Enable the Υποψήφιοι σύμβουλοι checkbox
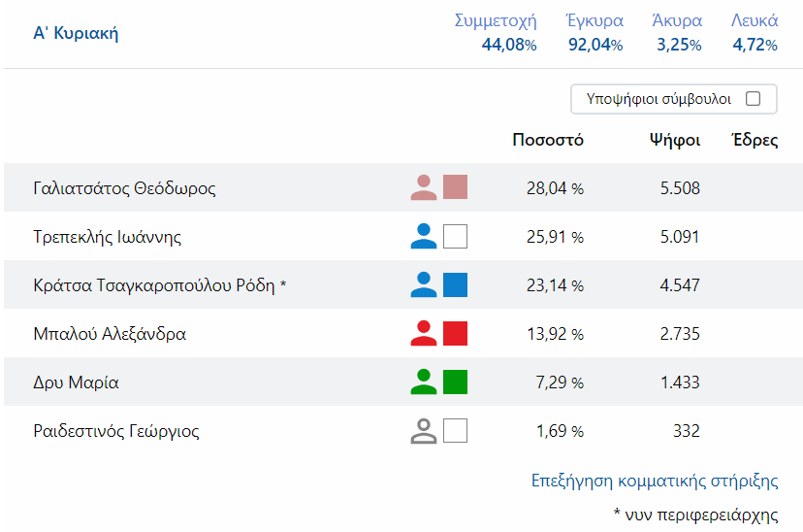803x532 pixels. tap(753, 98)
